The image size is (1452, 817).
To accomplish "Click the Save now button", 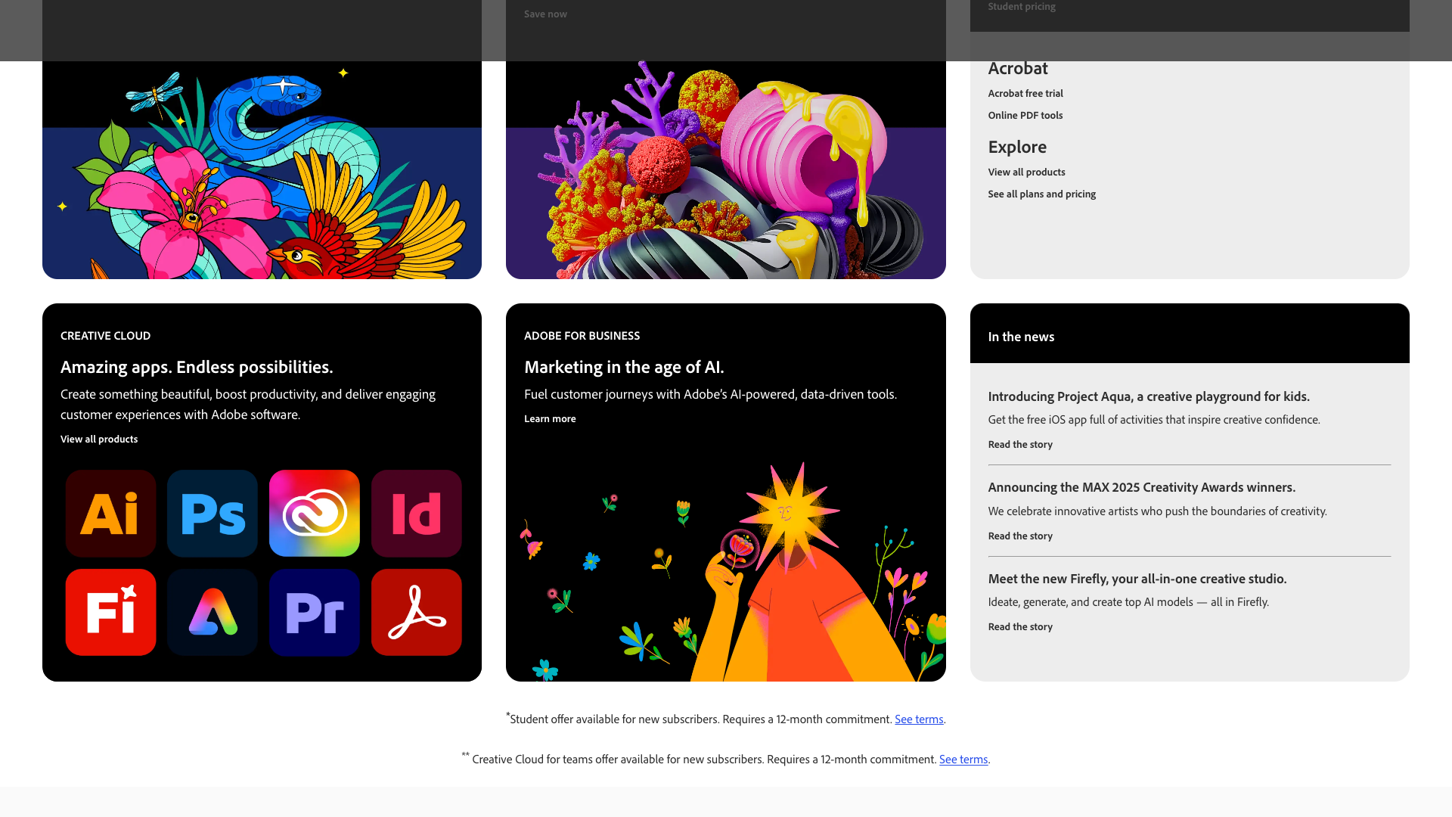I will point(545,14).
